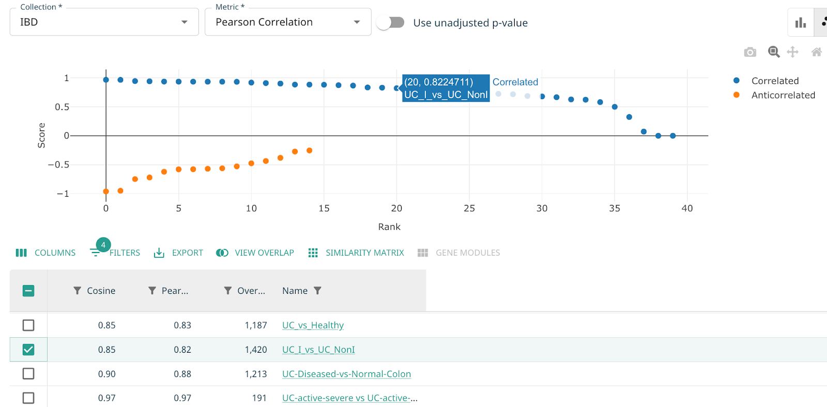Open the UC_I_vs_UC_NonI link
Screen dimensions: 827x407
318,350
